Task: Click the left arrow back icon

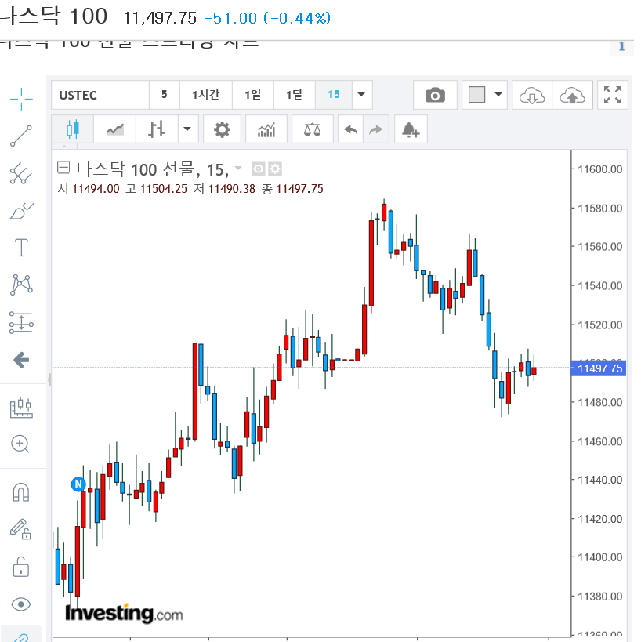Action: pos(21,360)
